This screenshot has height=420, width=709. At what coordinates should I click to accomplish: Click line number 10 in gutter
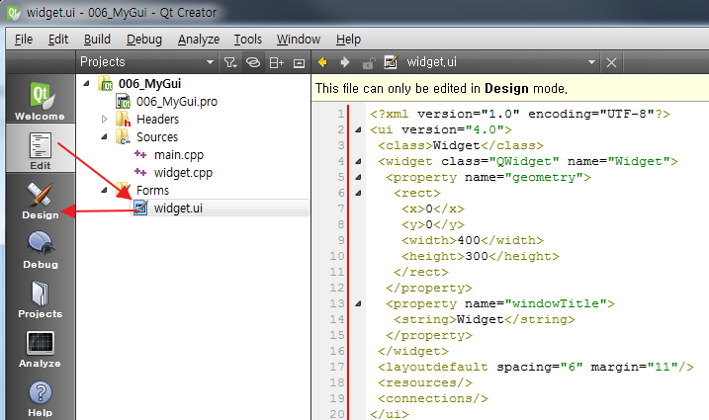[337, 256]
